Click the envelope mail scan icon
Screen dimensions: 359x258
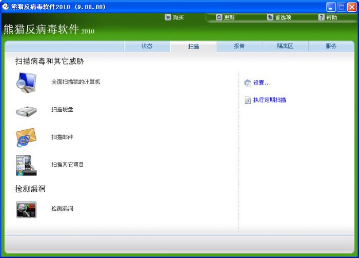pyautogui.click(x=26, y=137)
